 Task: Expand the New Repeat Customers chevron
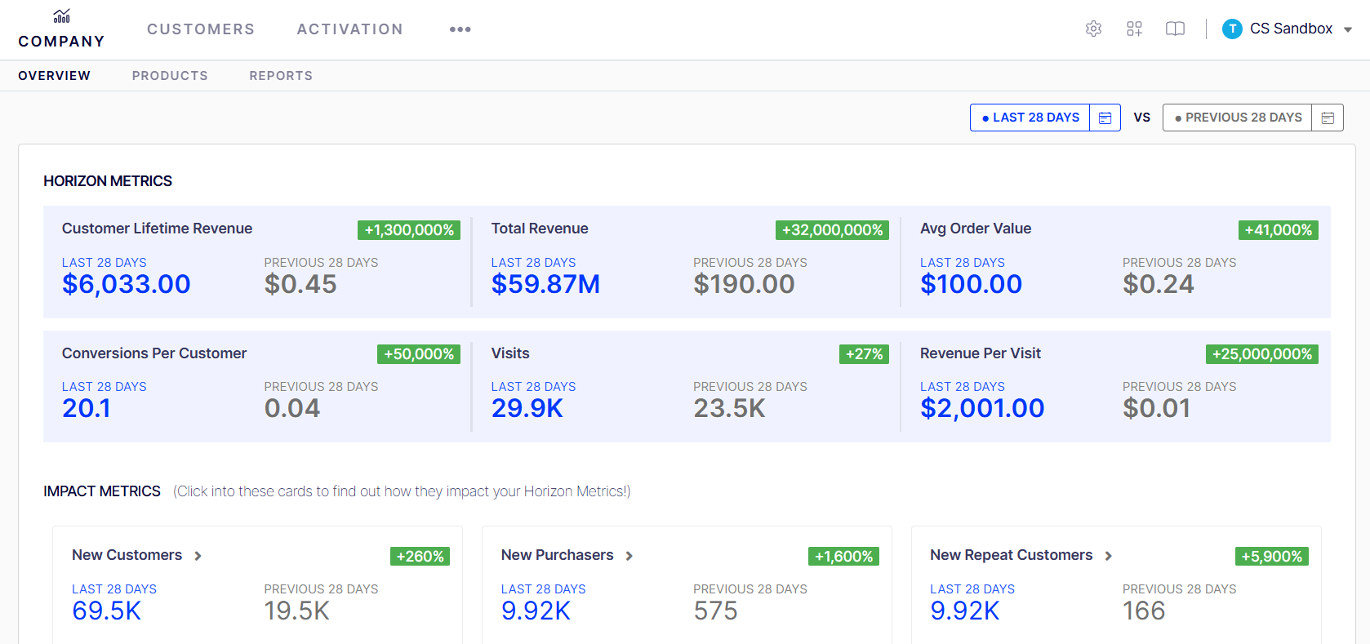[1108, 556]
